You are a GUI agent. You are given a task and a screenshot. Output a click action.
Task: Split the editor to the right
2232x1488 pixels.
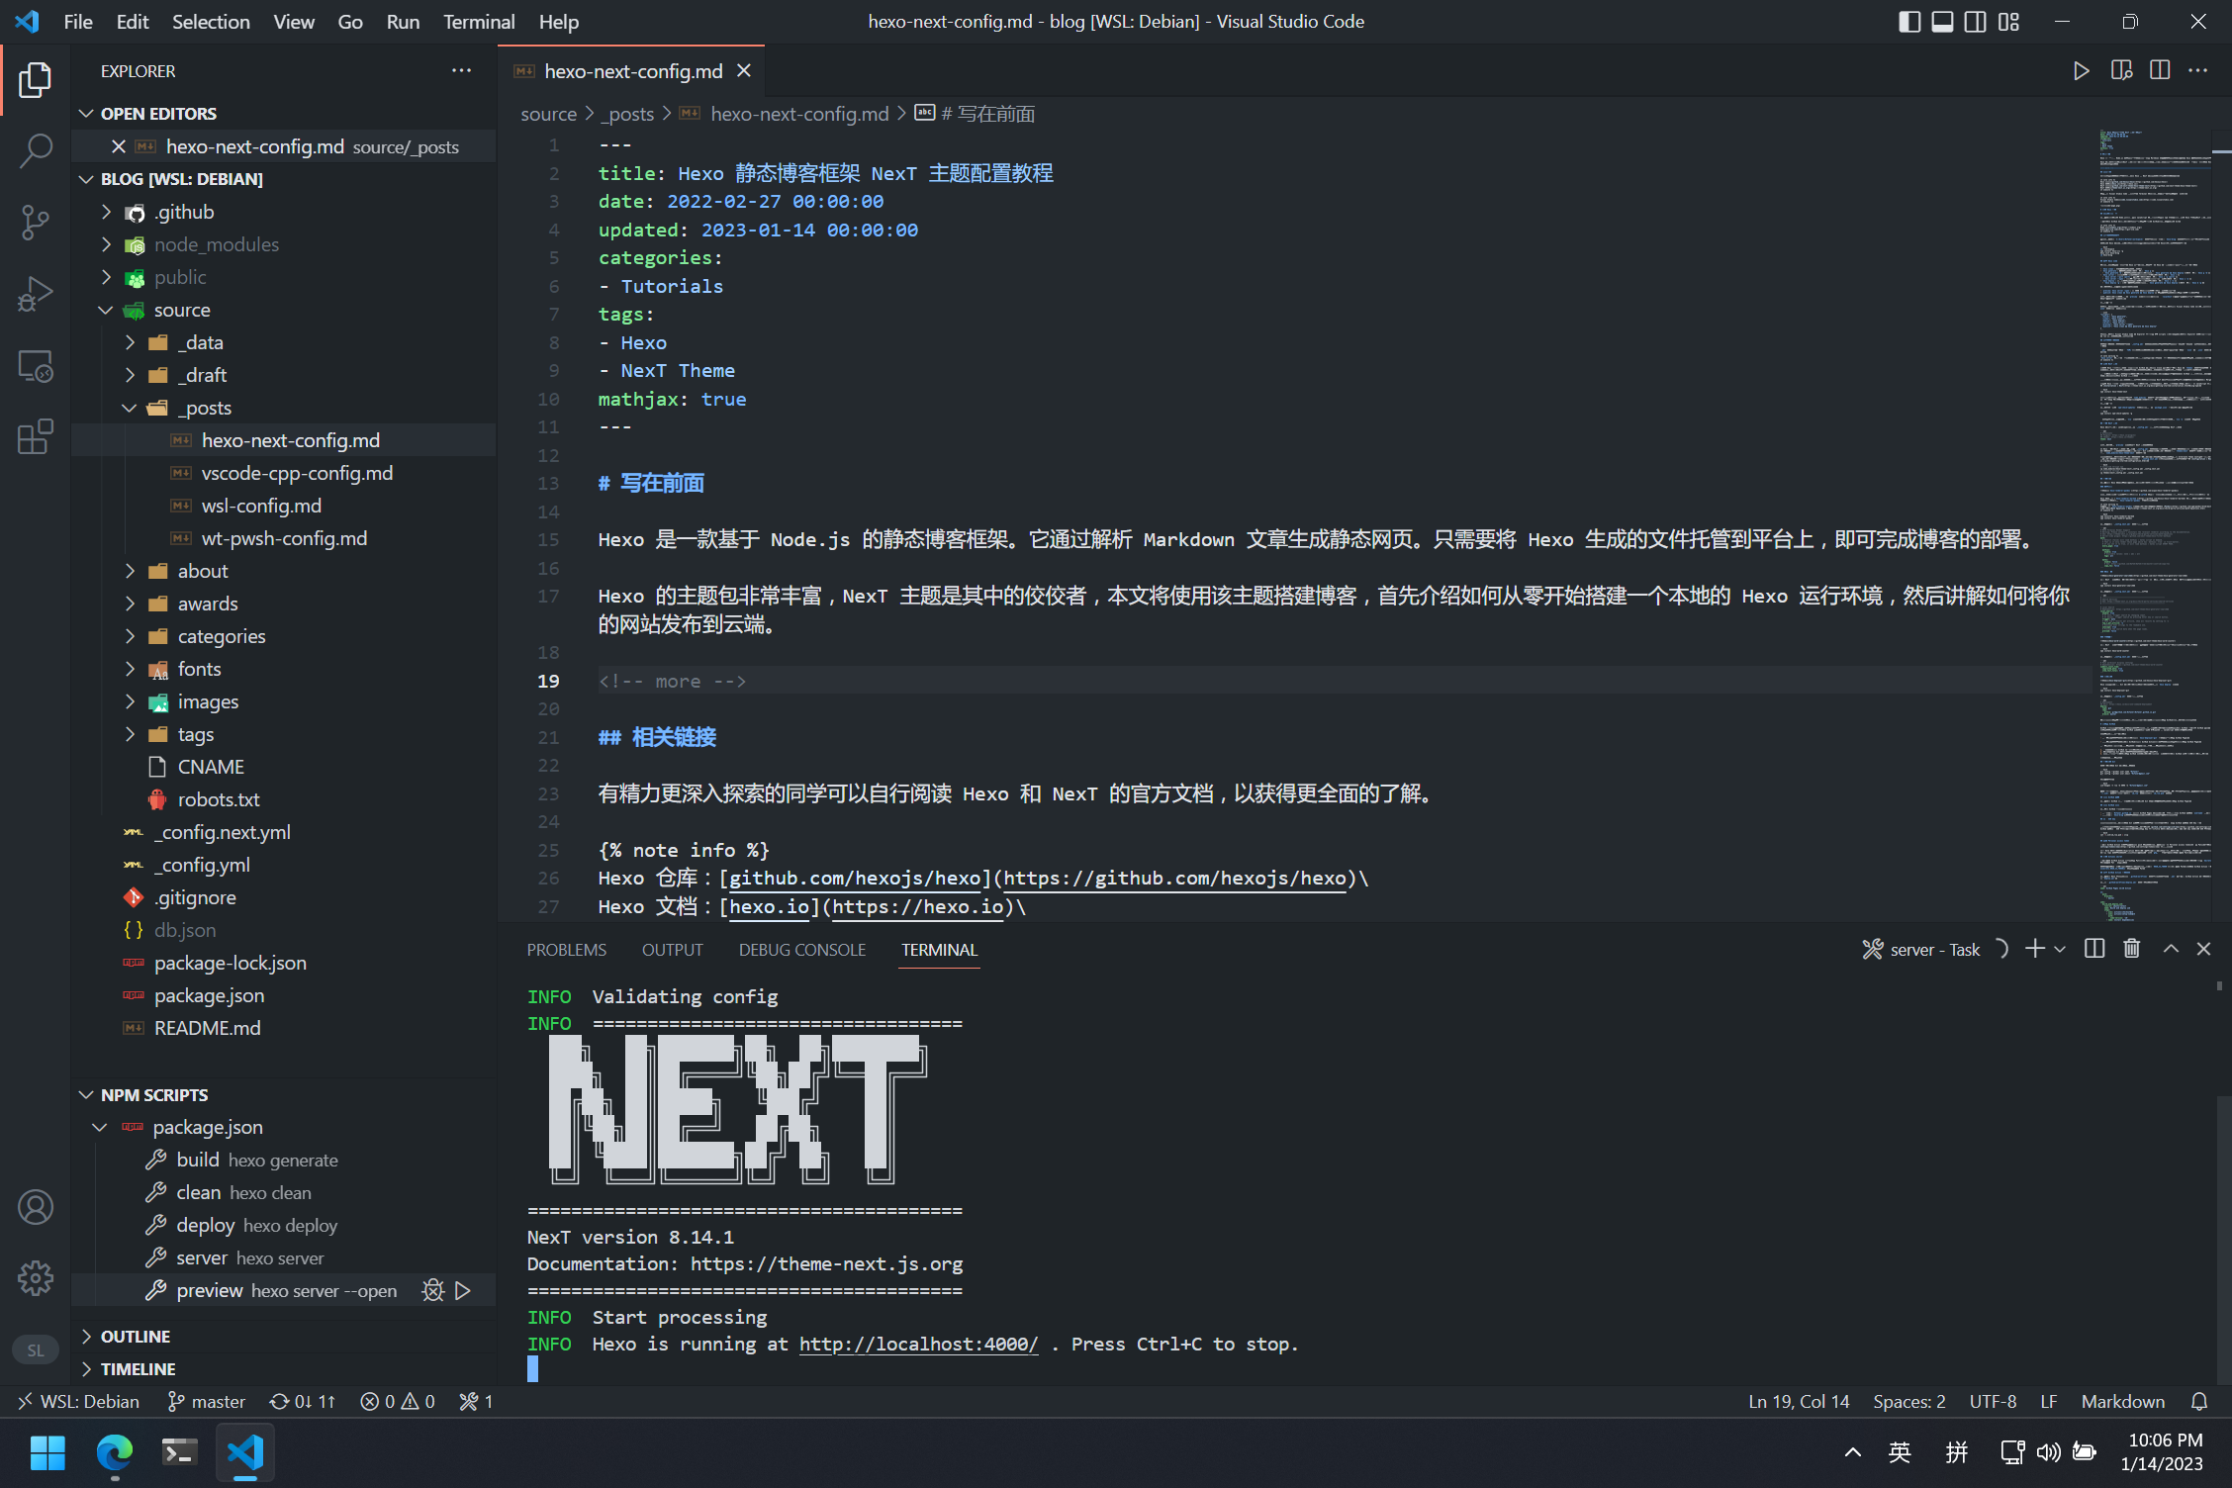(2160, 70)
